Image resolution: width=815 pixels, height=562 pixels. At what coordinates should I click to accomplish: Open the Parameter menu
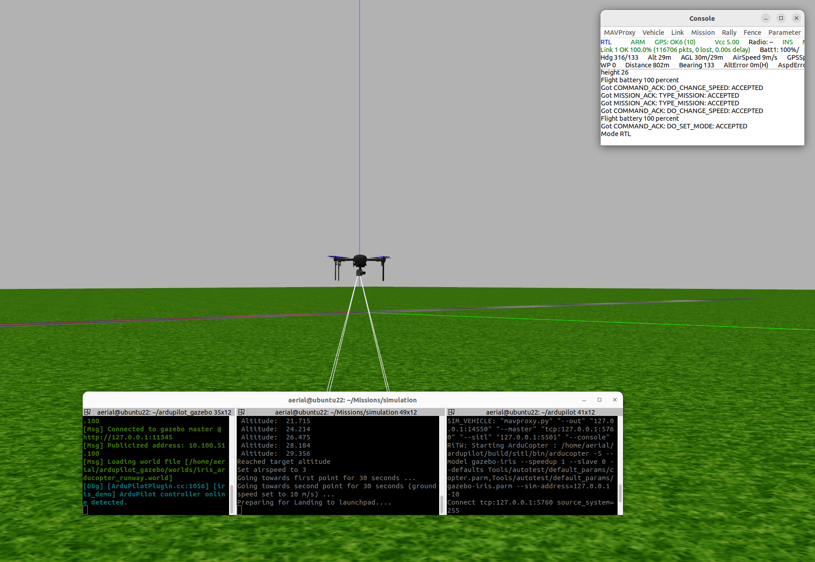[784, 33]
